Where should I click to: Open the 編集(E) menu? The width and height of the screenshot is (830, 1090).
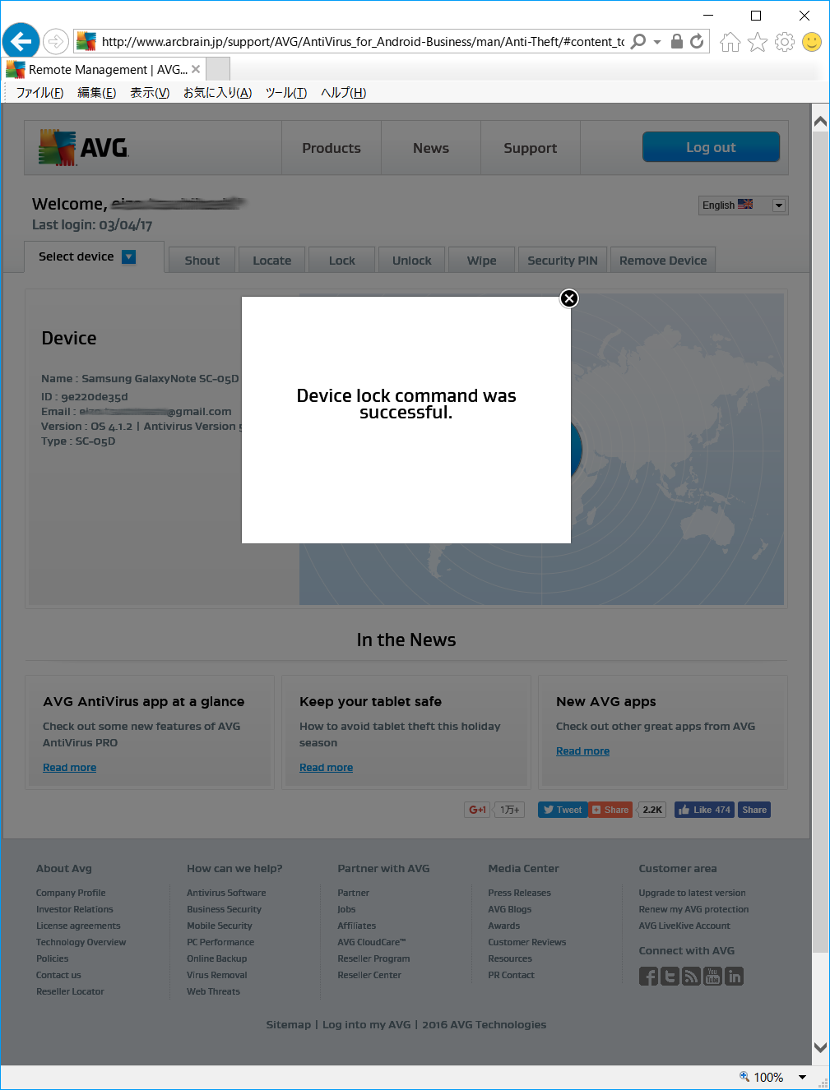click(97, 93)
